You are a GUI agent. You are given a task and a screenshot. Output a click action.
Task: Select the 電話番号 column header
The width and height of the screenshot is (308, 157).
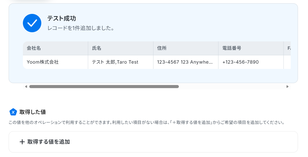point(251,48)
